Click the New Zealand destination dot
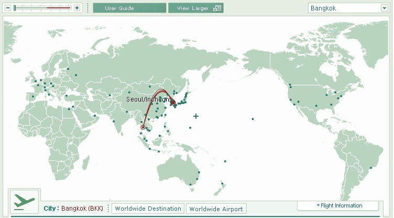Screen dimensions: 394x218 click(222, 183)
